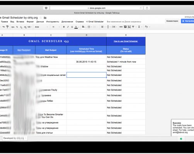Click the insert link icon
Viewport: 194px width, 154px height.
pos(121,27)
